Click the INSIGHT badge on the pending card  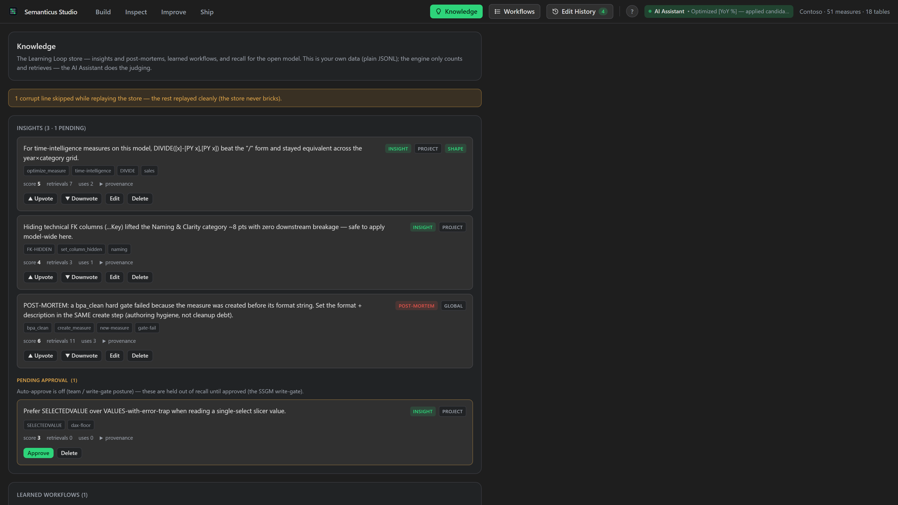click(422, 412)
